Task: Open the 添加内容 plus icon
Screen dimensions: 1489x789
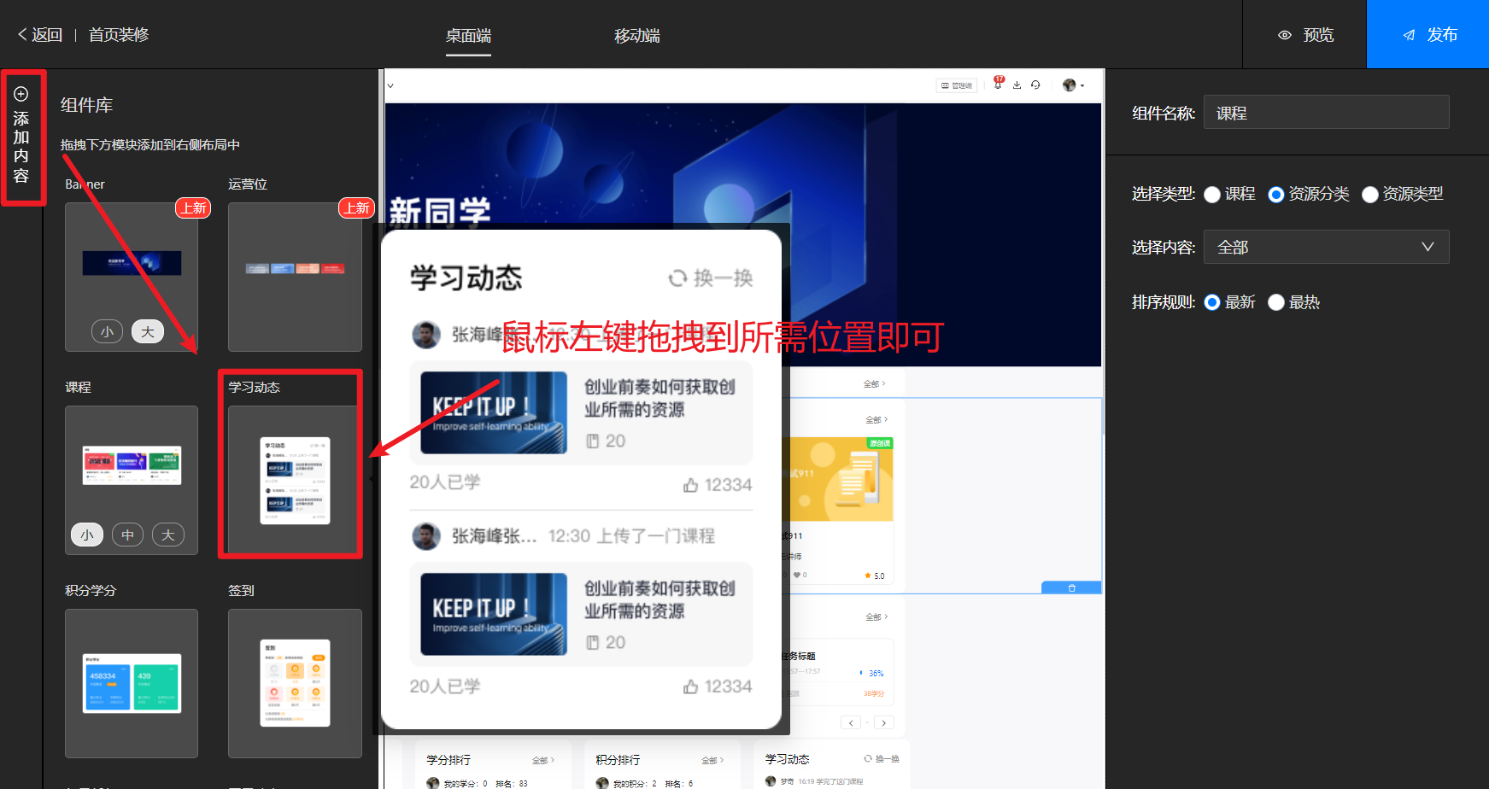Action: pos(21,94)
